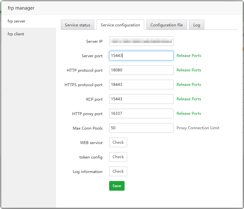
Task: Click the HTTP proxy port field
Action: [141, 114]
